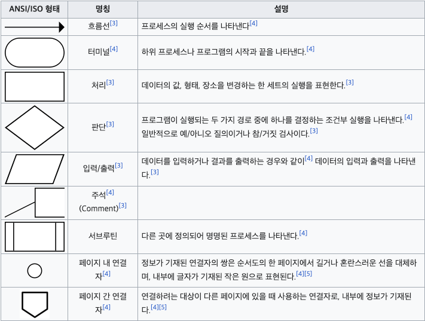Open reference [4] under 페이지 내 연결자
The width and height of the screenshot is (425, 321).
(x=106, y=274)
